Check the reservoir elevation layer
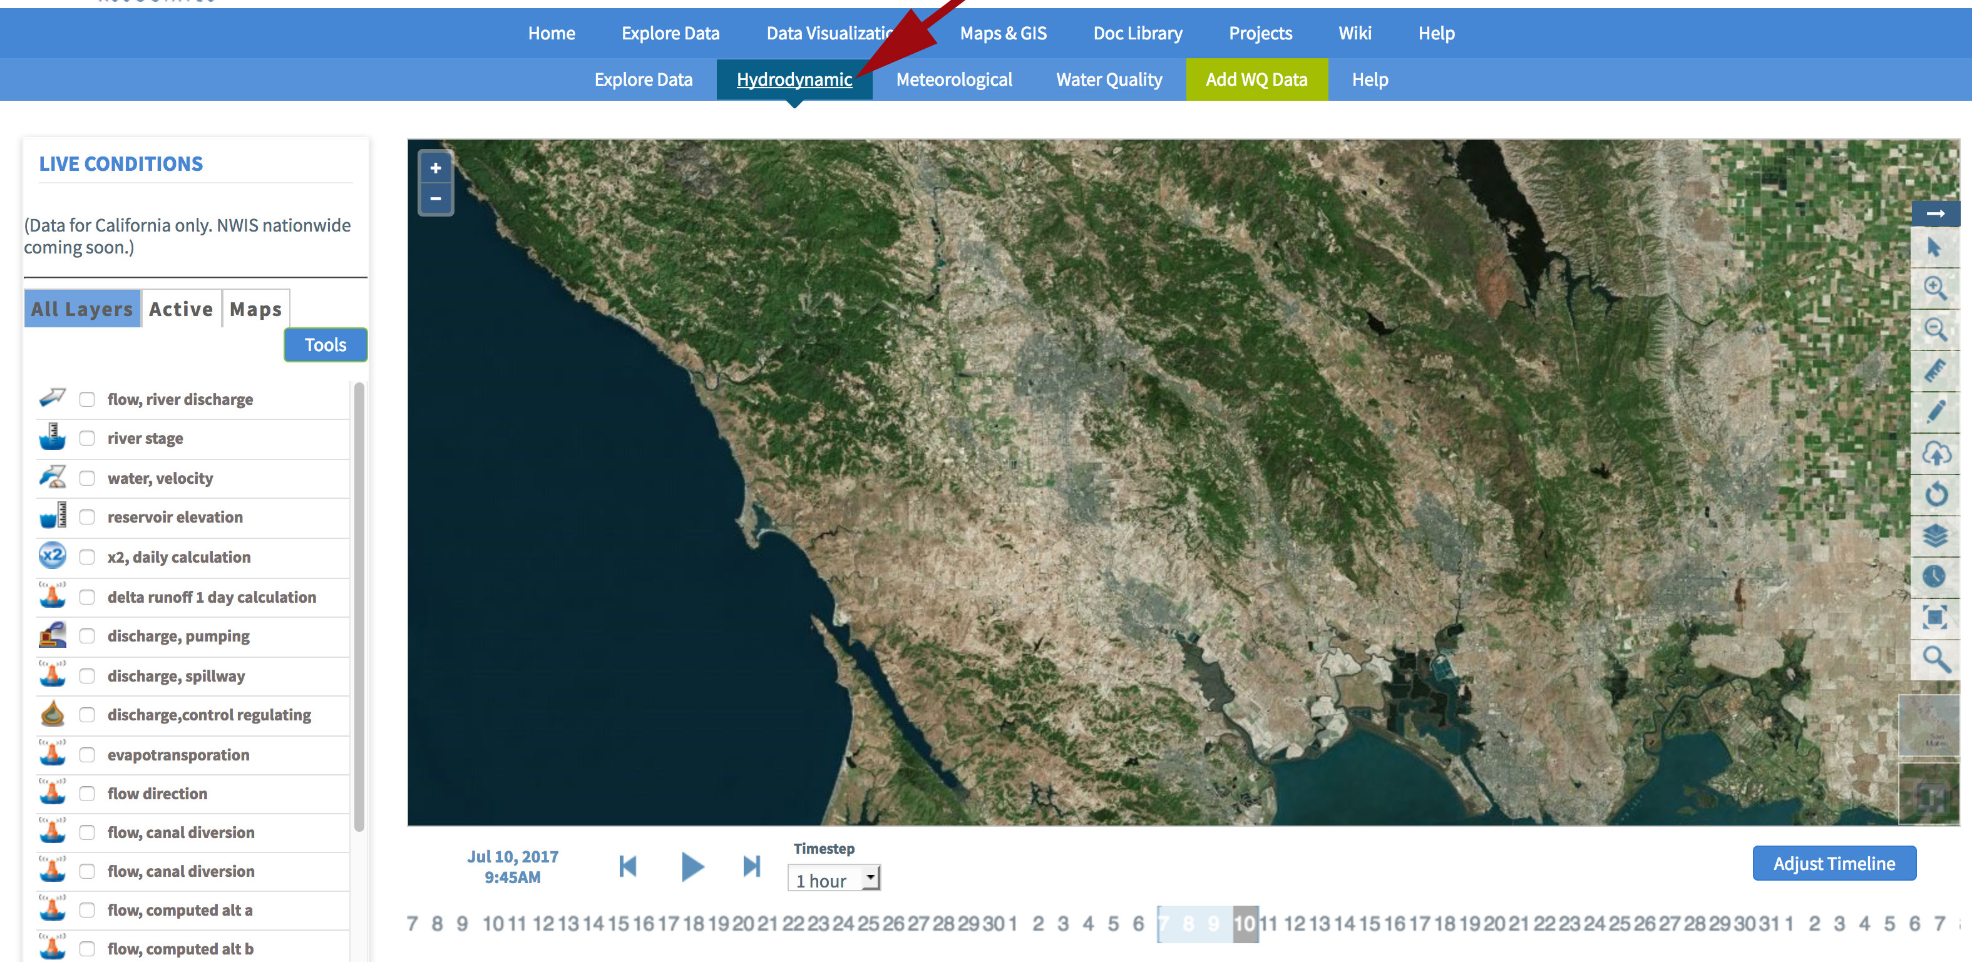 pos(87,518)
